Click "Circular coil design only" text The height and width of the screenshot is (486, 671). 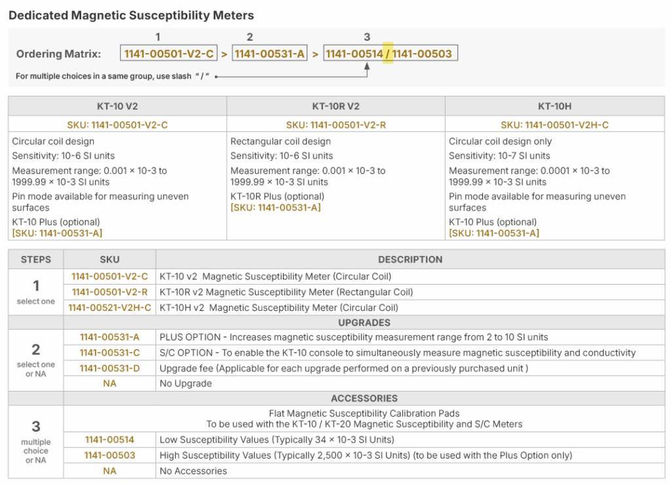pyautogui.click(x=500, y=141)
